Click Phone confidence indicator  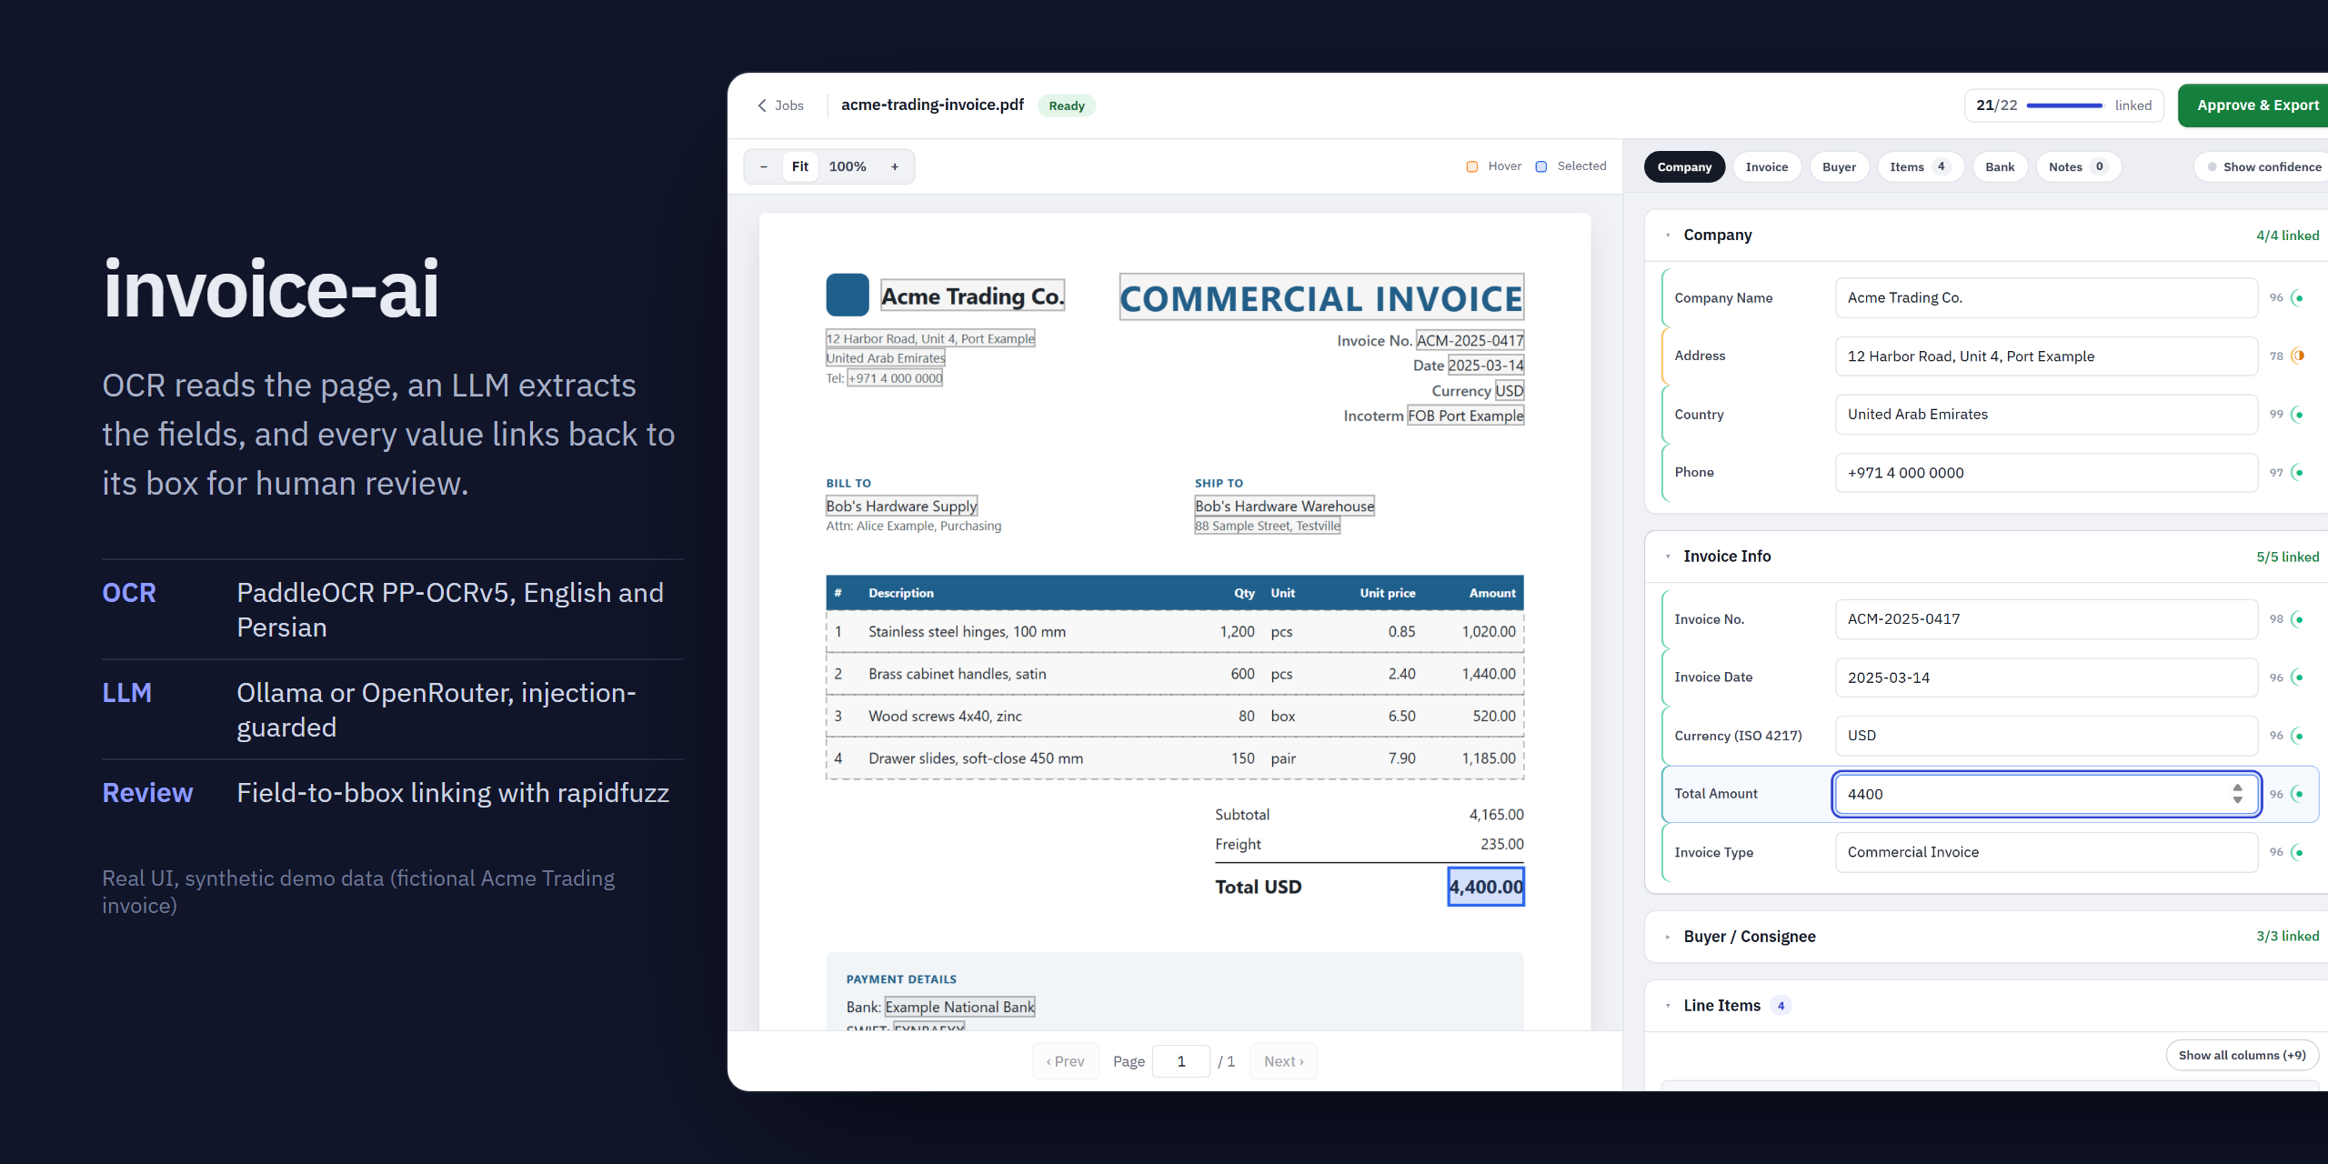pos(2298,472)
